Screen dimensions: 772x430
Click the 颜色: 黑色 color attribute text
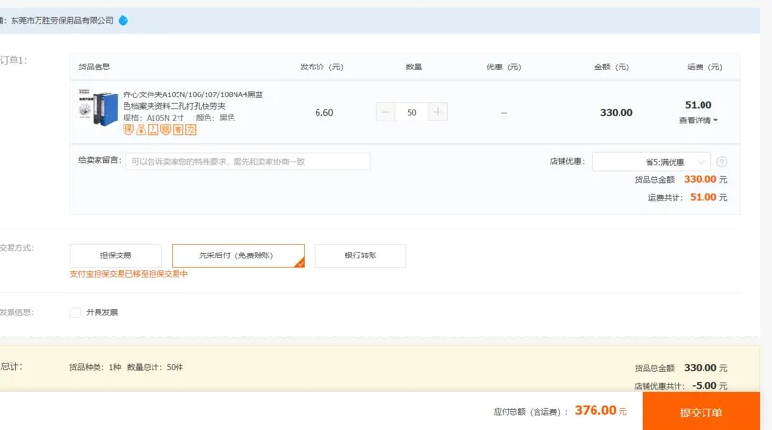tap(215, 118)
